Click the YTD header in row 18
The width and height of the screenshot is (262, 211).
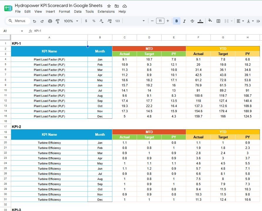point(223,132)
